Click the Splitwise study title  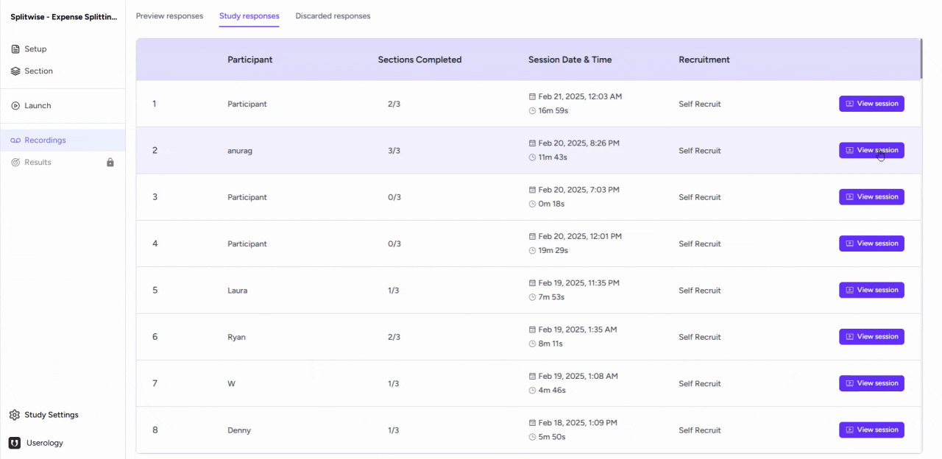(63, 16)
